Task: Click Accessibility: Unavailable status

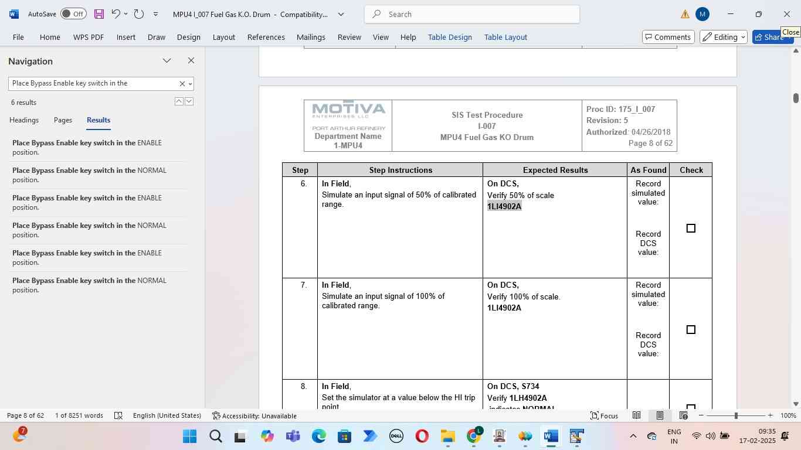Action: (254, 415)
